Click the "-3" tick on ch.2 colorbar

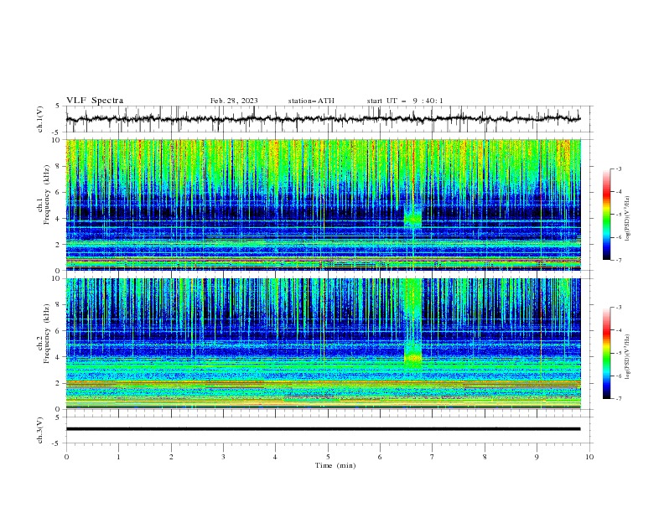coord(619,308)
